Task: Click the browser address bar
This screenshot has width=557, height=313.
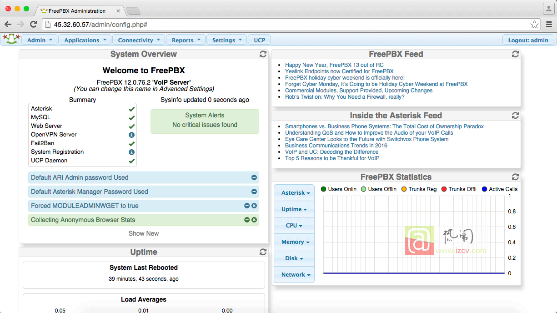Action: click(291, 25)
